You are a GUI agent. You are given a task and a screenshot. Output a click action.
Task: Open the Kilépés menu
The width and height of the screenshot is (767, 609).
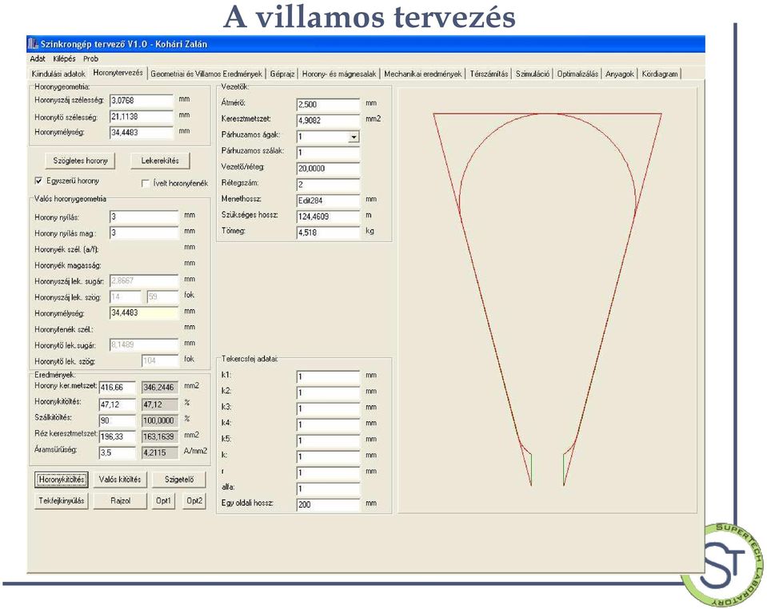65,58
